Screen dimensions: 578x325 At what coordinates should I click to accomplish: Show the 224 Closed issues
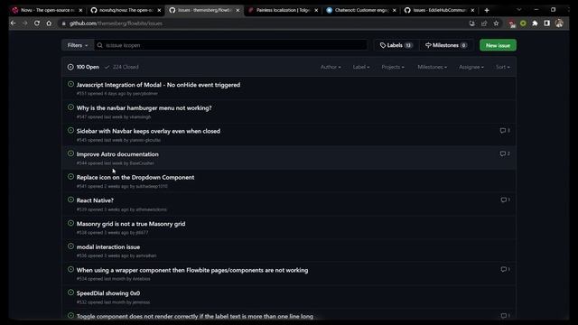pos(122,67)
